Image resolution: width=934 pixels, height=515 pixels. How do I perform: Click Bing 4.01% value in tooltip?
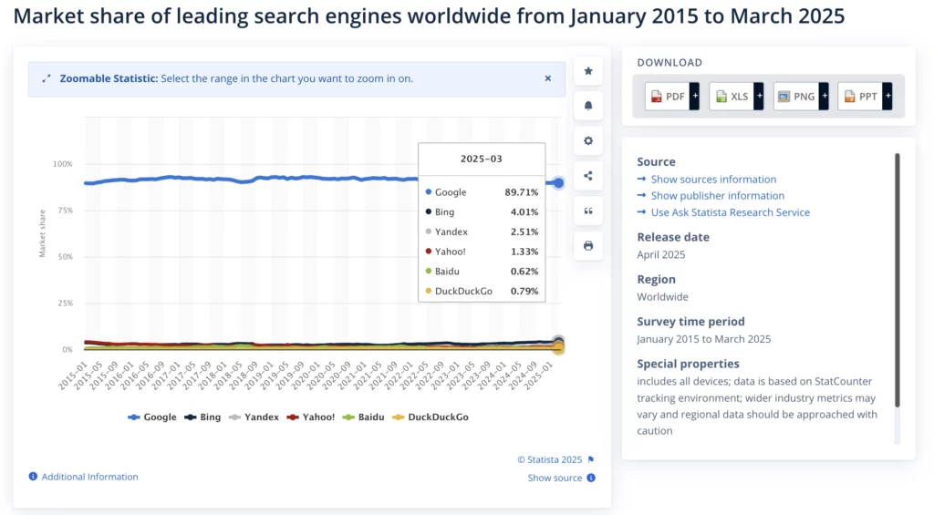(524, 212)
